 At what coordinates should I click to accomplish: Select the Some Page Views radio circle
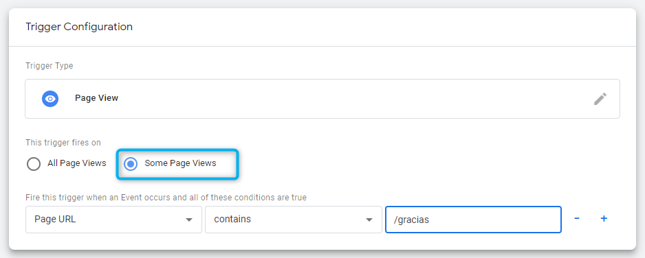point(131,164)
